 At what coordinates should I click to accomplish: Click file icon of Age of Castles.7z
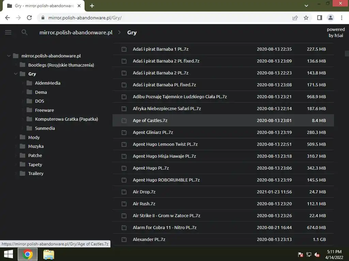pyautogui.click(x=124, y=121)
